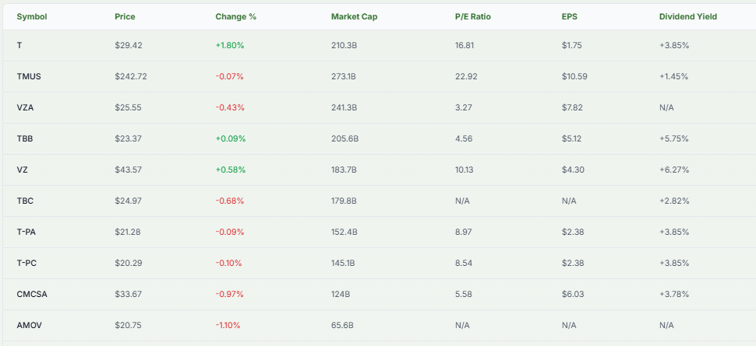Click the 210.3B market cap value
Viewport: 756px width, 346px height.
tap(344, 45)
